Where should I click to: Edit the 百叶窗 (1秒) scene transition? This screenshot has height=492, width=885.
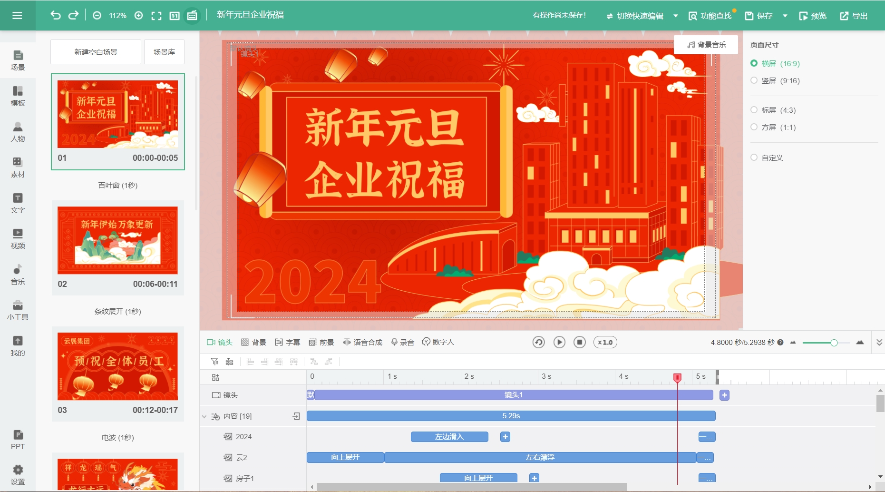click(x=118, y=186)
